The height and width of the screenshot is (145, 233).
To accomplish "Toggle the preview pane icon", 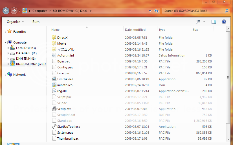I will tap(214, 22).
